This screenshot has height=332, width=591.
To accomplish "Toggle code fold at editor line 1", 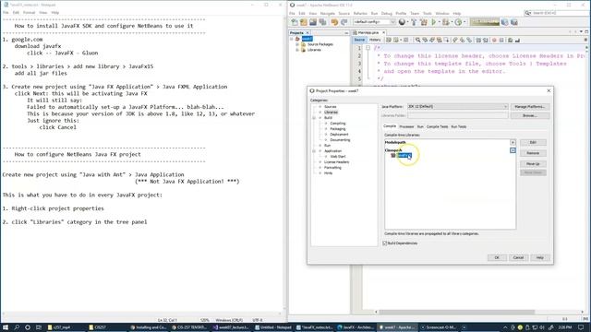I will (x=368, y=48).
